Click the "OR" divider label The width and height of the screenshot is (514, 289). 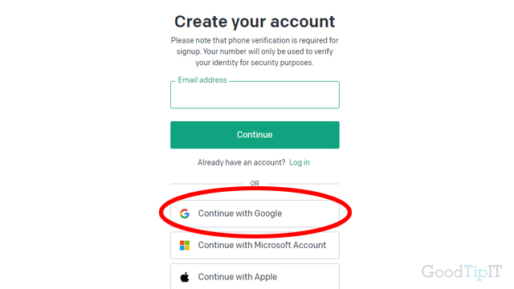(255, 184)
